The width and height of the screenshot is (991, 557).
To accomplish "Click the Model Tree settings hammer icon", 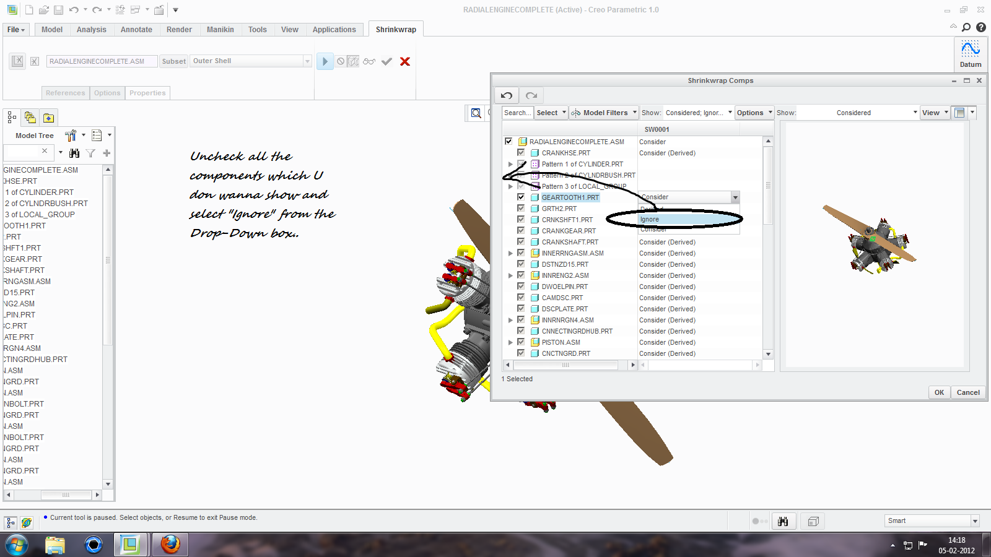I will [x=71, y=135].
